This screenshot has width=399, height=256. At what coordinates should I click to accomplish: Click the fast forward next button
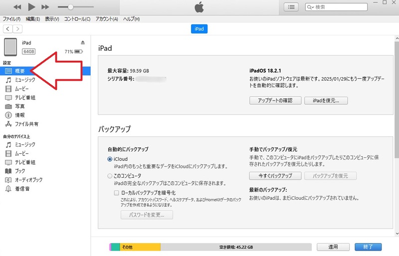pyautogui.click(x=45, y=7)
